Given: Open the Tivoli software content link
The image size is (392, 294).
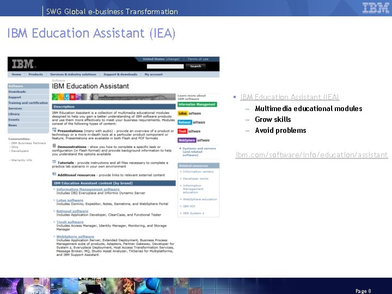Looking at the screenshot, I should tap(70, 222).
